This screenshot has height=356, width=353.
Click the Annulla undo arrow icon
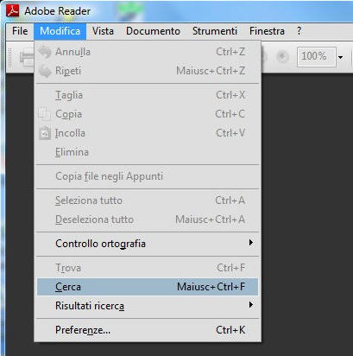pyautogui.click(x=45, y=52)
